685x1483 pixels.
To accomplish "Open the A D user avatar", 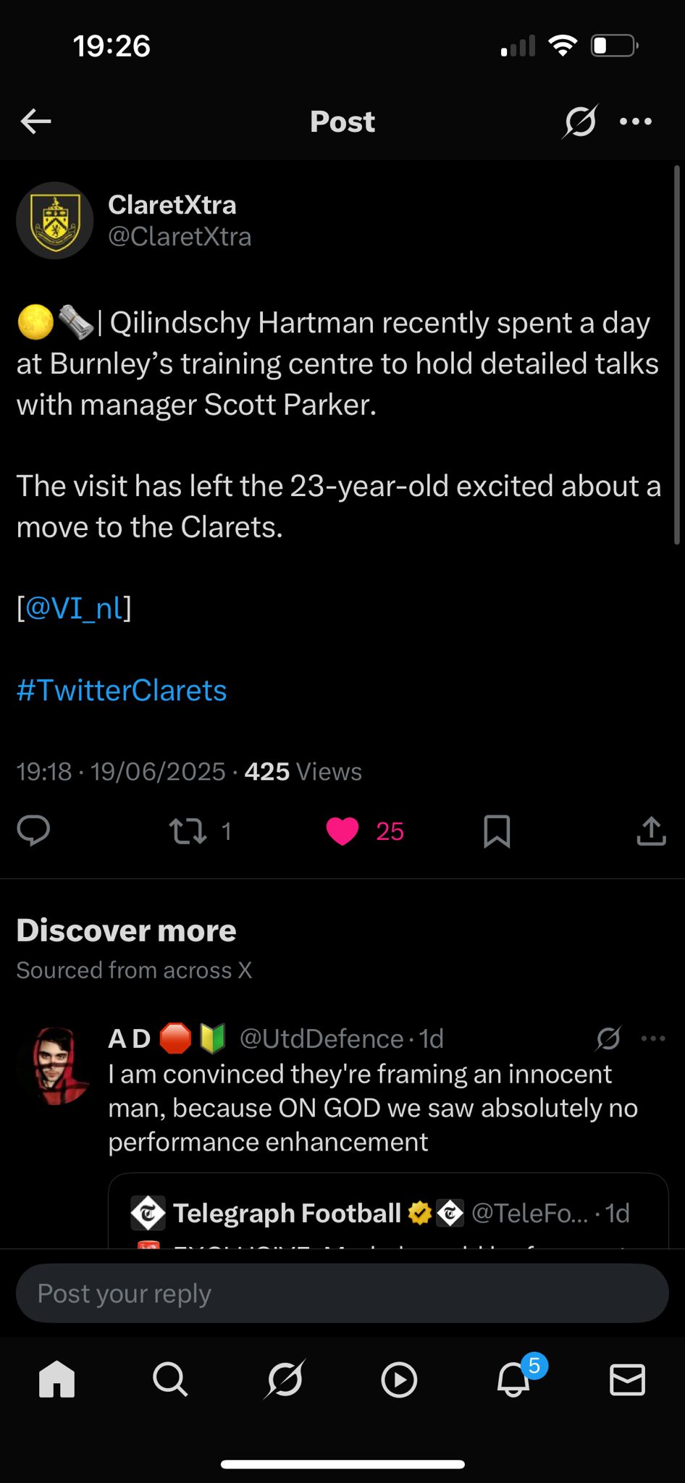I will tap(58, 1064).
